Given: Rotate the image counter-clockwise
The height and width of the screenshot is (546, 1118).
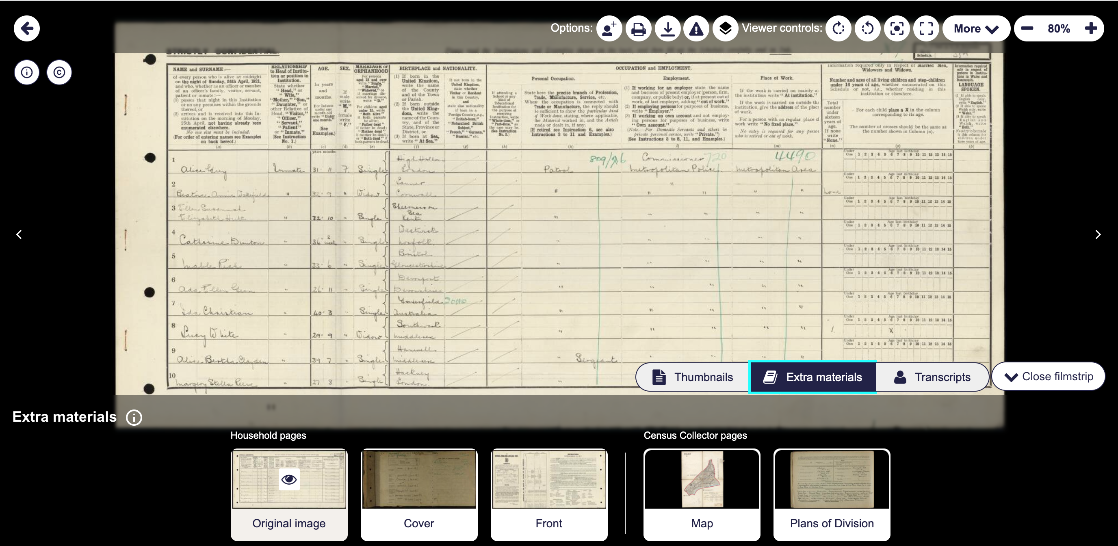Looking at the screenshot, I should pos(868,29).
